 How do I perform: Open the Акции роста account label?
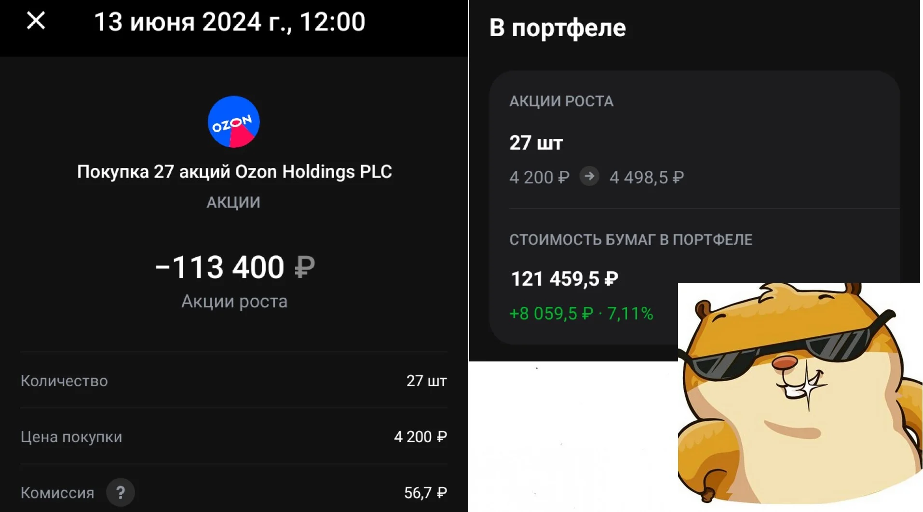(234, 301)
